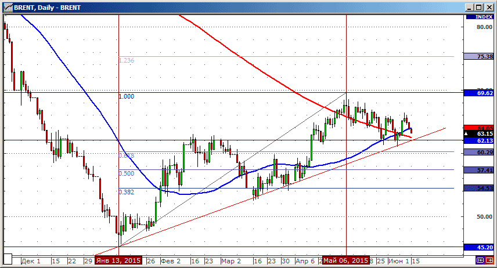Screen dimensions: 497x268
Task: Click the empty square box at bottom-left corner
Action: click(8, 259)
